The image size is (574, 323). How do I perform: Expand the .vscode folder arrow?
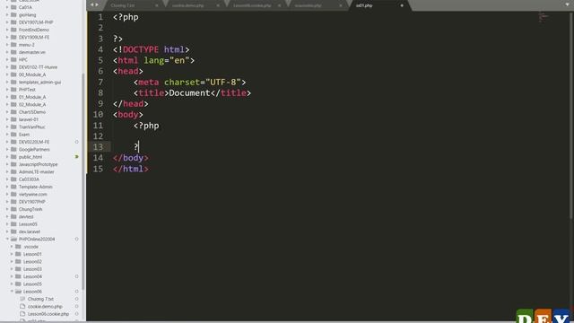click(12, 247)
